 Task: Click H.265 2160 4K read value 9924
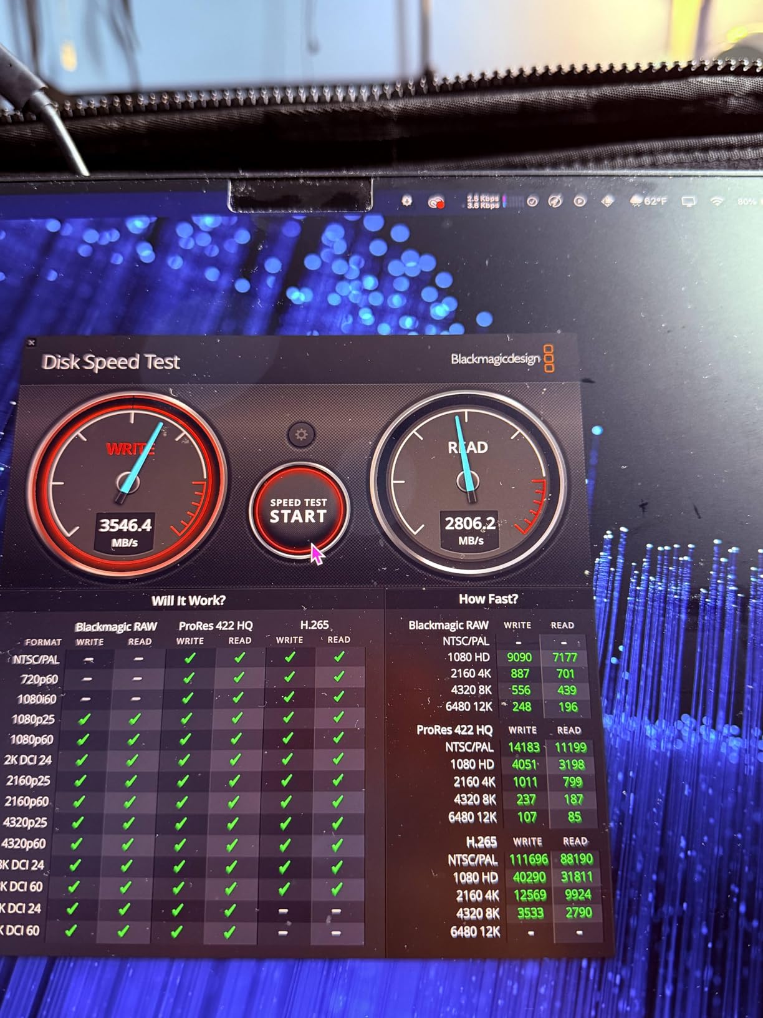tap(578, 895)
